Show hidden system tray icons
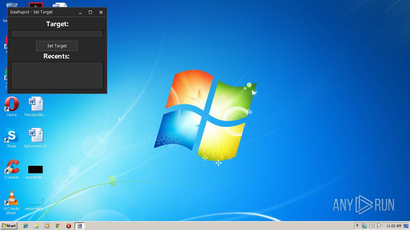410x230 pixels. click(x=357, y=226)
